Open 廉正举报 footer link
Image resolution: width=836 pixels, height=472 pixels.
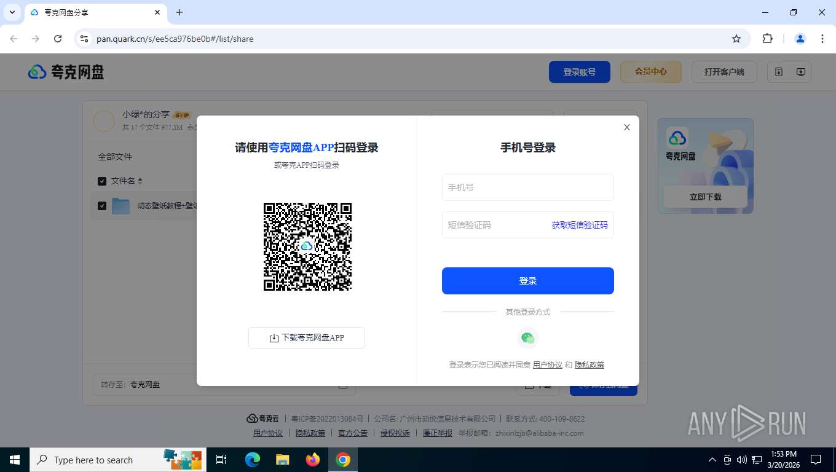pos(438,433)
